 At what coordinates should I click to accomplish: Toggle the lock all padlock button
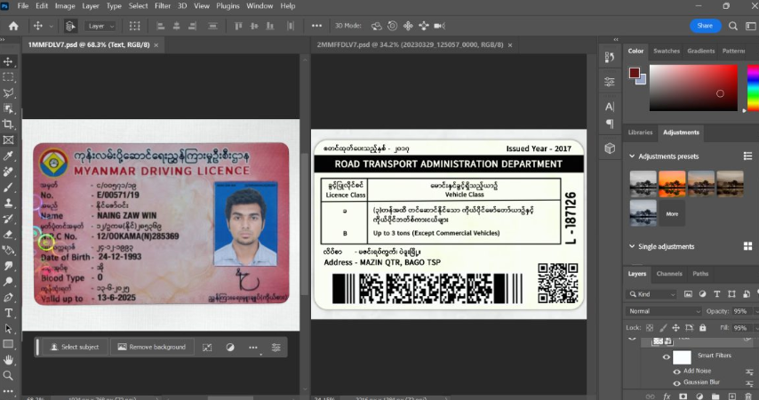point(703,328)
